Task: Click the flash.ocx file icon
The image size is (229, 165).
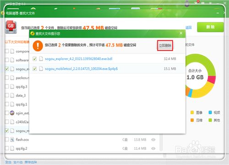Action: [x=12, y=139]
